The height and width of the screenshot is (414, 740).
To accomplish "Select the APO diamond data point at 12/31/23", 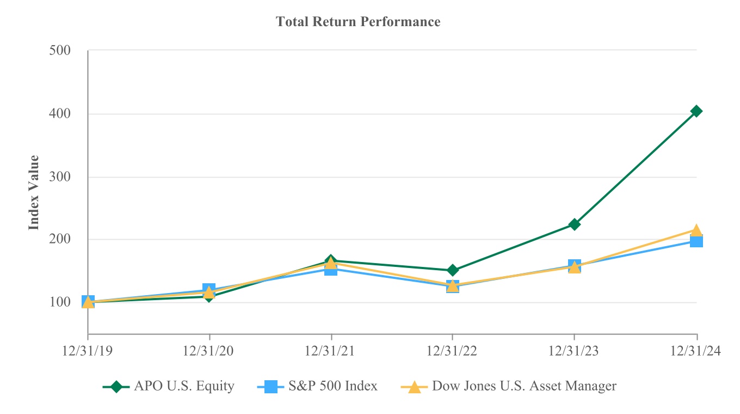I will click(x=574, y=224).
